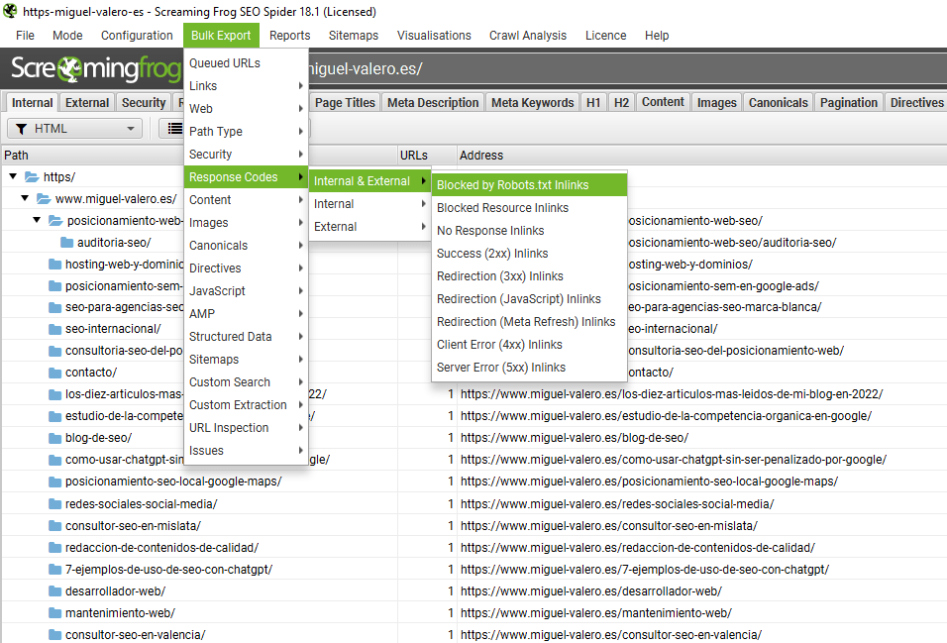Viewport: 947px width, 643px height.
Task: Open the HTML filter dropdown
Action: pyautogui.click(x=75, y=128)
